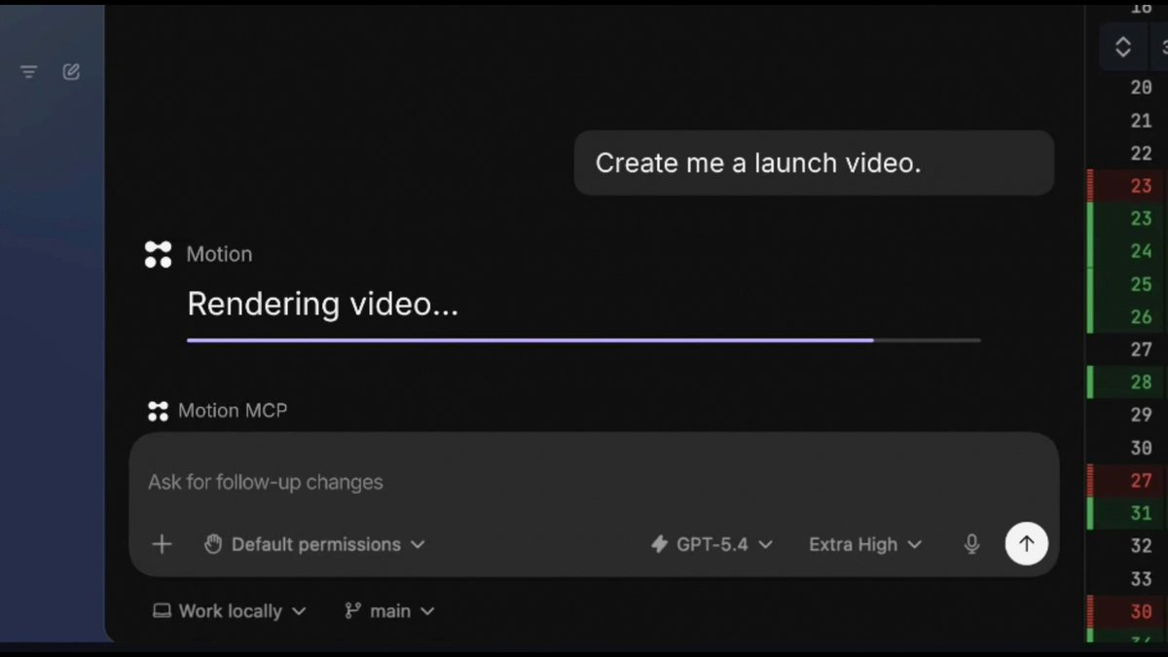Viewport: 1168px width, 657px height.
Task: Click the Motion MCP logo icon
Action: click(158, 411)
